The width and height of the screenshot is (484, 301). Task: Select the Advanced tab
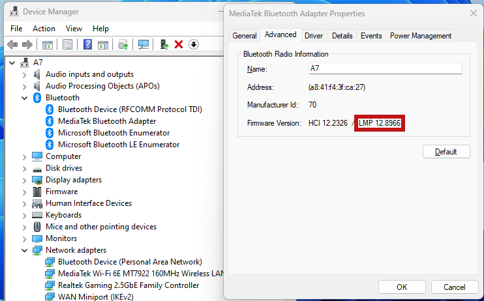click(x=280, y=35)
